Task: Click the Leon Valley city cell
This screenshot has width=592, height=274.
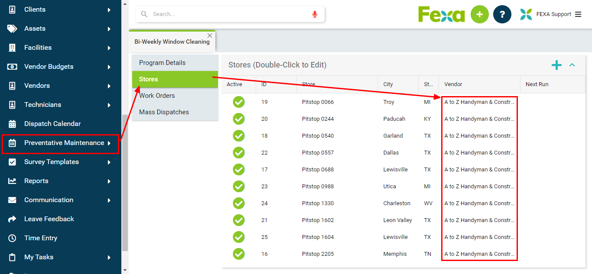Action: 397,220
